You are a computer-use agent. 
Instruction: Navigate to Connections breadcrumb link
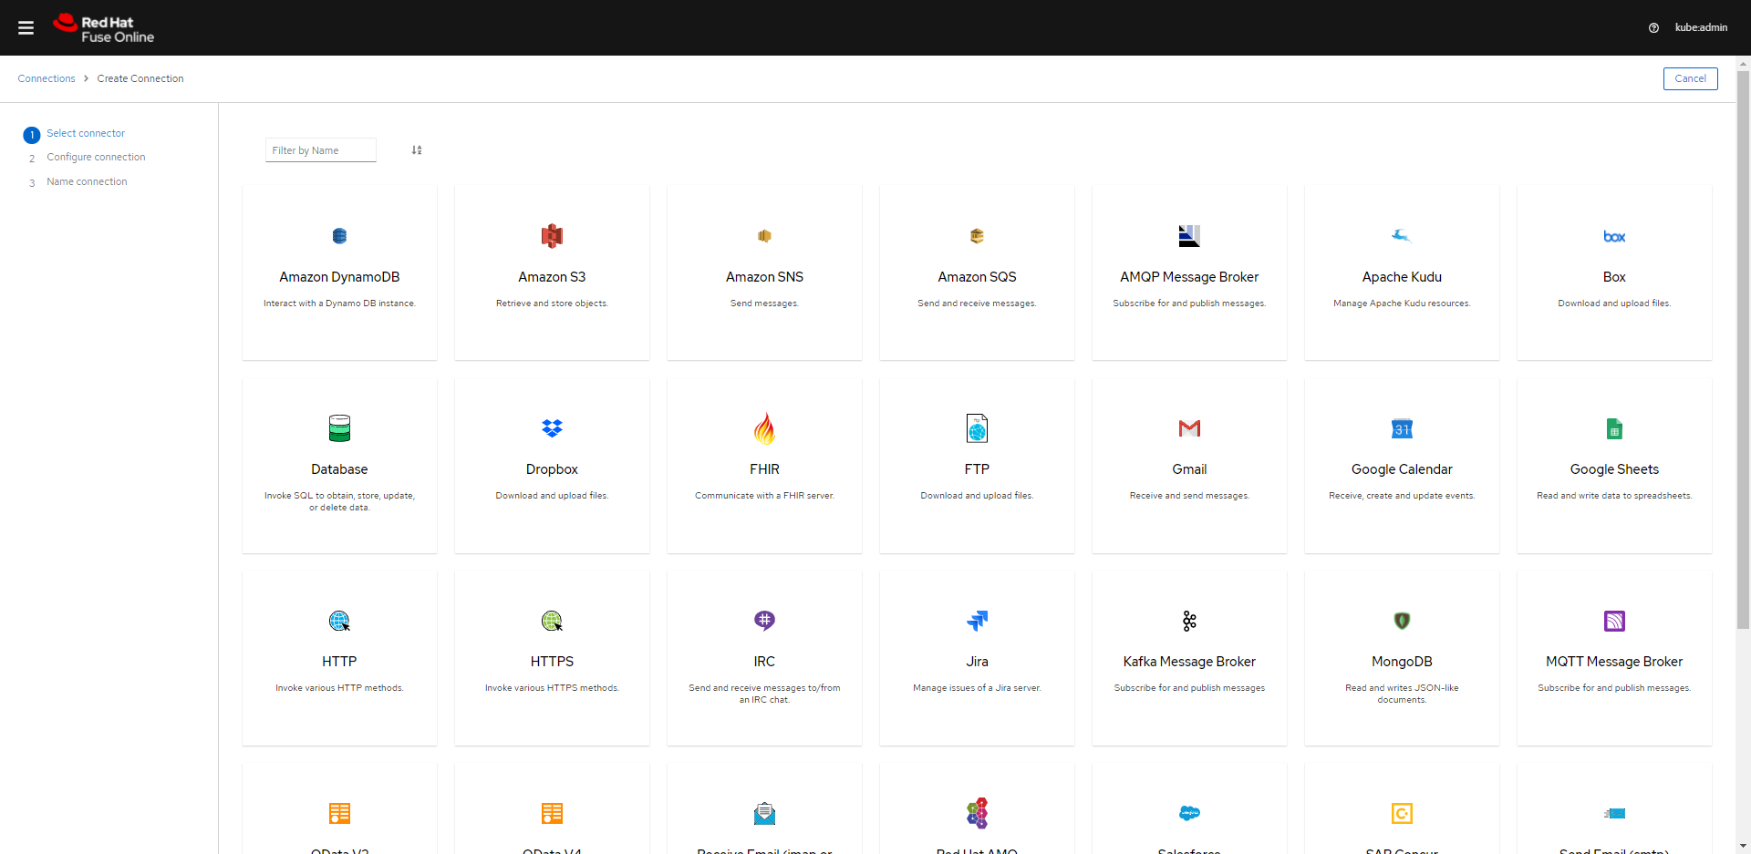click(47, 79)
